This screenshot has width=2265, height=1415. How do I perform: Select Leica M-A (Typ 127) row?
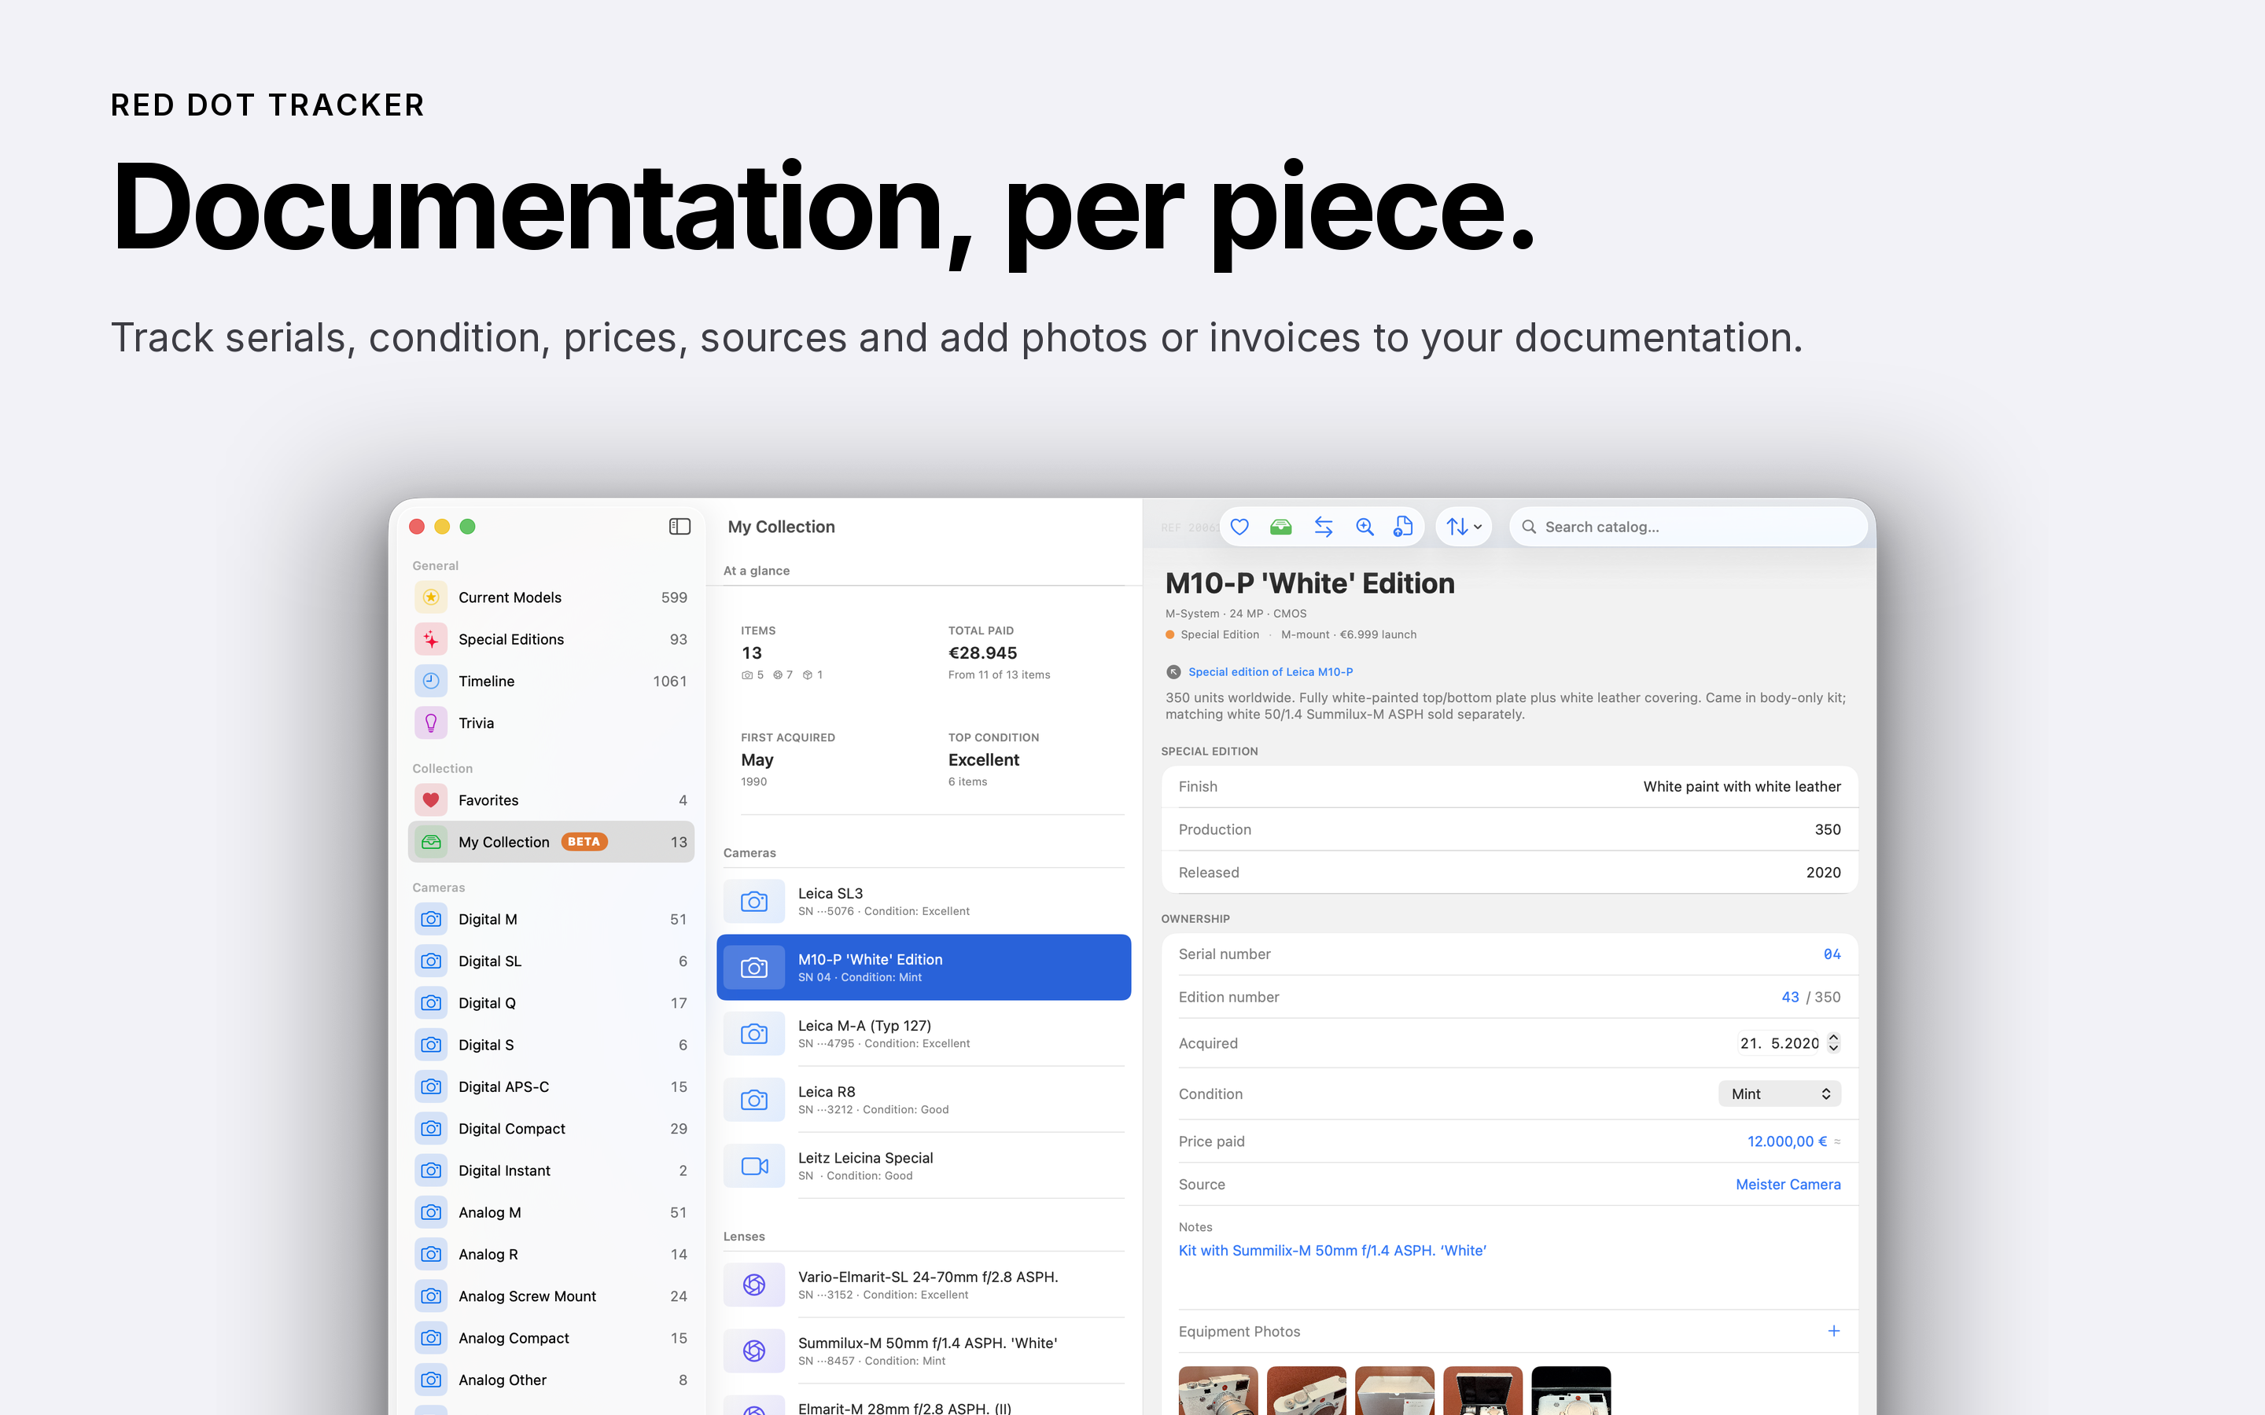click(924, 1033)
